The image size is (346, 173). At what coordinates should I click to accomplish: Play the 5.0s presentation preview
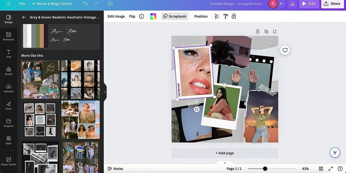309,4
